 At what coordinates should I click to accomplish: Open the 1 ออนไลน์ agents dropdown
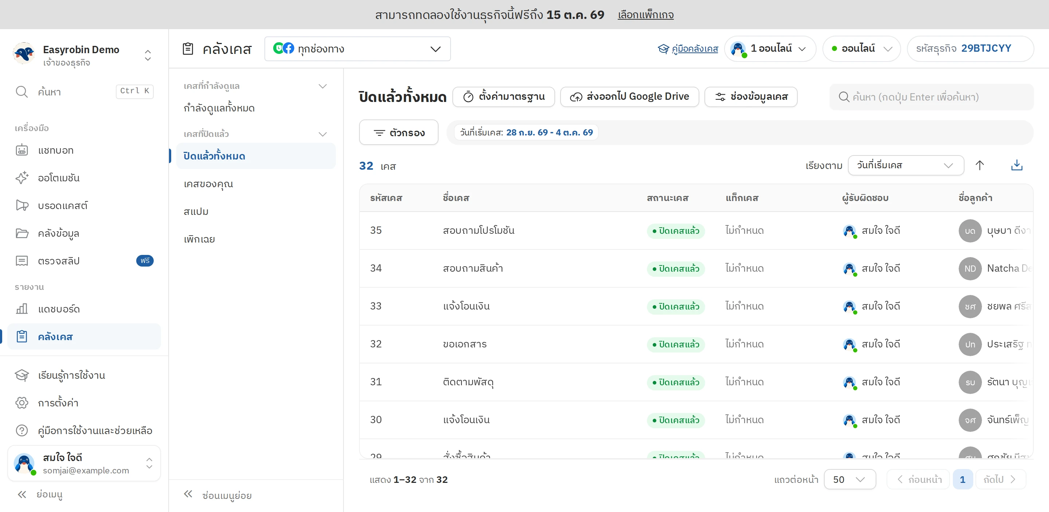pyautogui.click(x=770, y=49)
